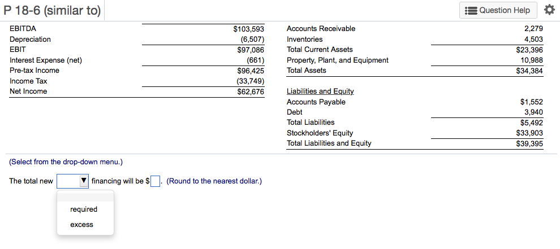Click 'Property, Plant, and Equipment' label
560x249 pixels.
(338, 60)
